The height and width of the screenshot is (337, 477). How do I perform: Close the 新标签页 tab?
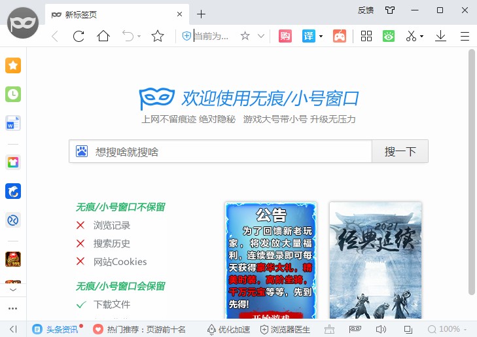pos(179,14)
